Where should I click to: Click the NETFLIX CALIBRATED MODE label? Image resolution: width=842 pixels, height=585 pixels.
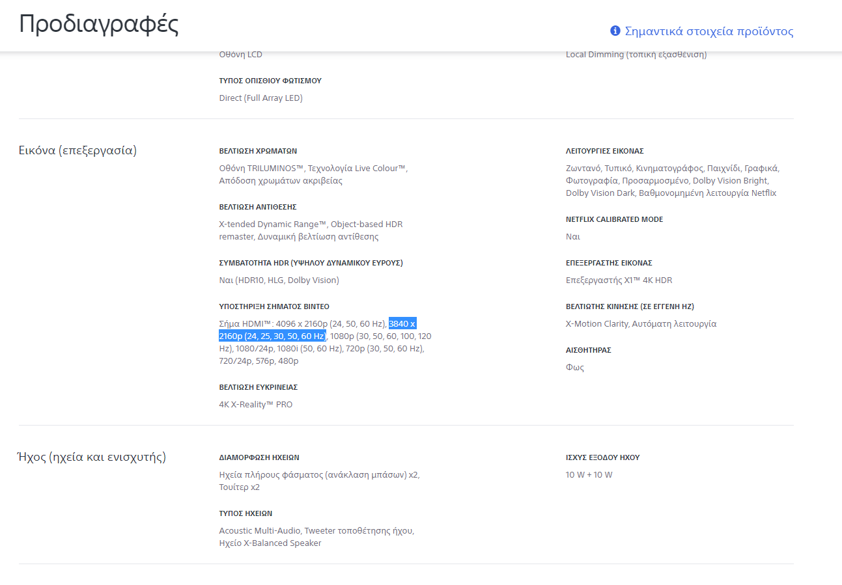click(614, 219)
